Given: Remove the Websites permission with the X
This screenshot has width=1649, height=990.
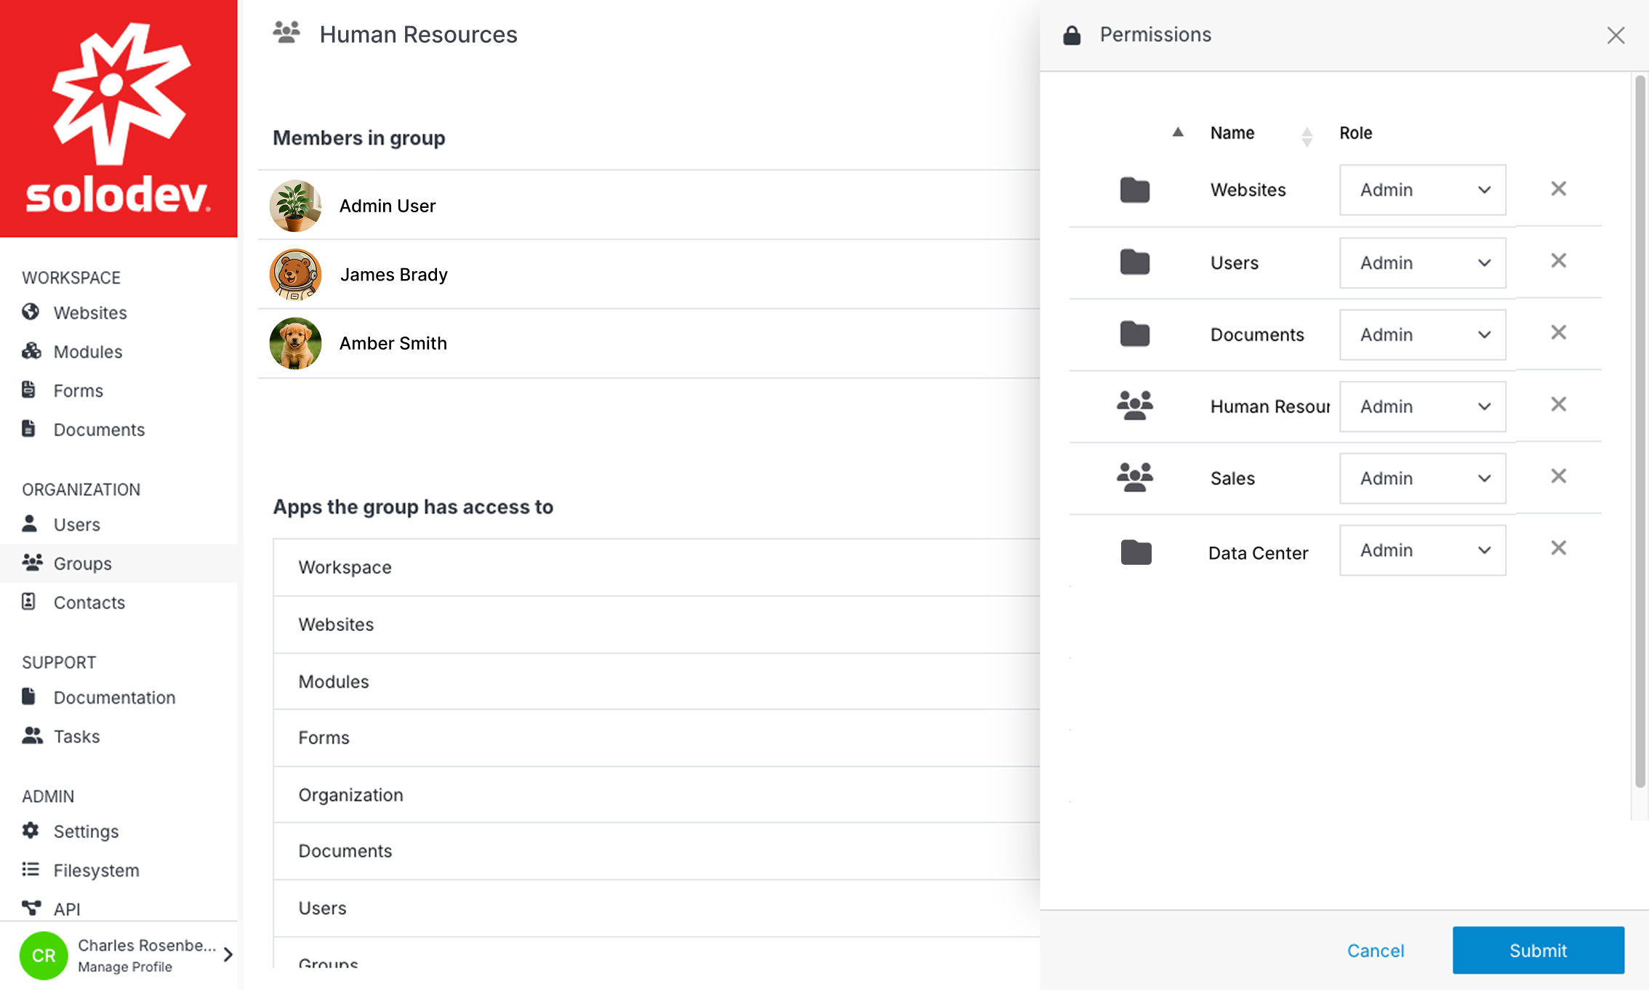Looking at the screenshot, I should pyautogui.click(x=1558, y=189).
